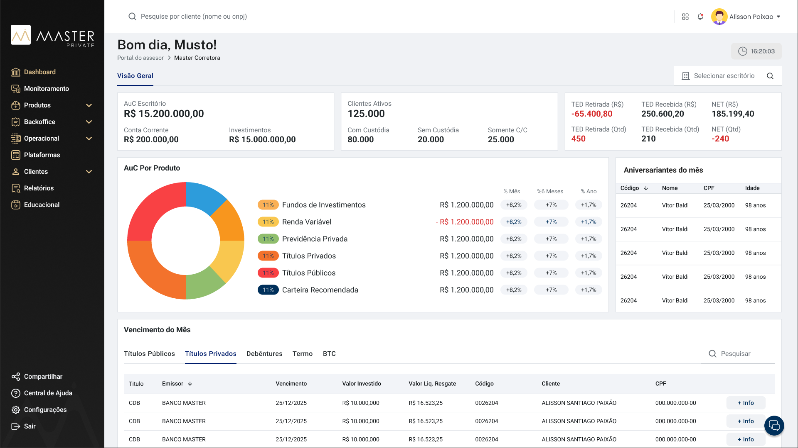Click the Sair logout icon

coord(16,426)
